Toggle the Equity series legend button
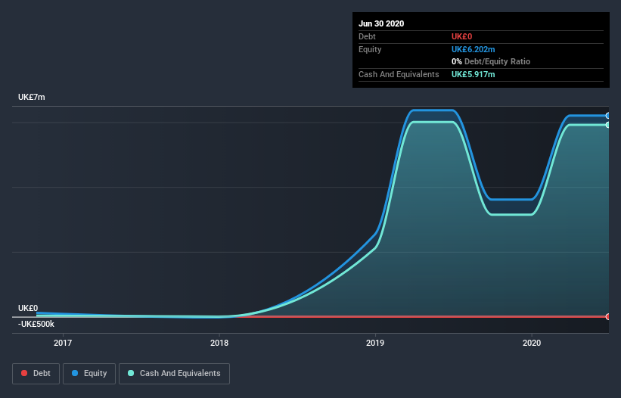 click(89, 374)
